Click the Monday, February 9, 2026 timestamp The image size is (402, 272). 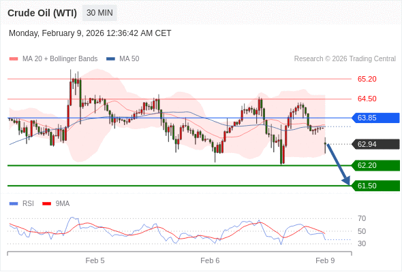[x=90, y=33]
